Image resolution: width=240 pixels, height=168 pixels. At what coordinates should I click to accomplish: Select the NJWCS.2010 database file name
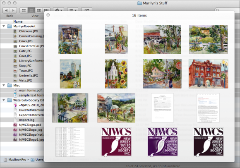31,105
